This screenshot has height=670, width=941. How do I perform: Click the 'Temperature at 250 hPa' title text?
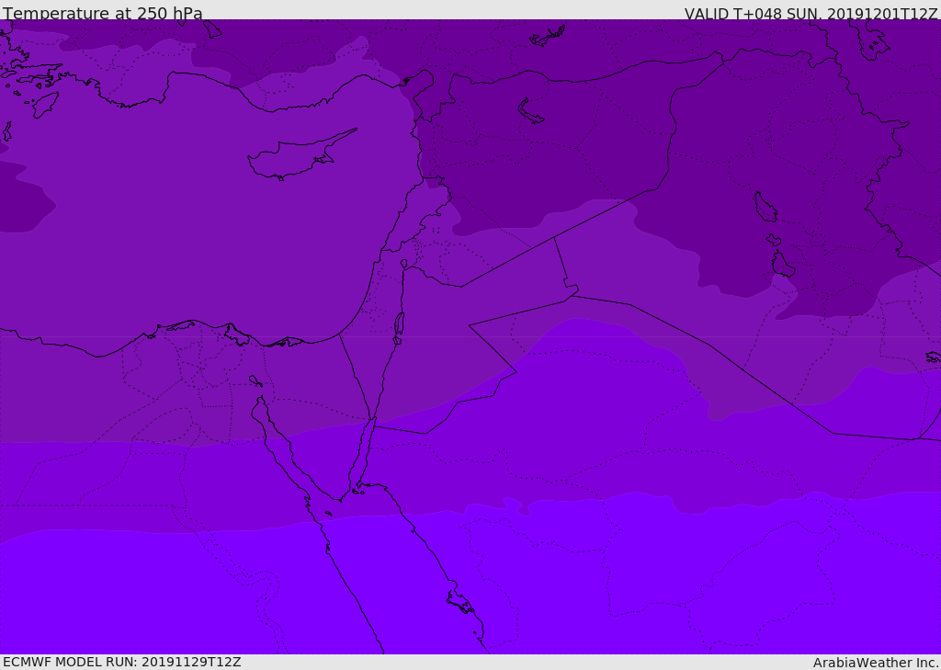pyautogui.click(x=103, y=13)
